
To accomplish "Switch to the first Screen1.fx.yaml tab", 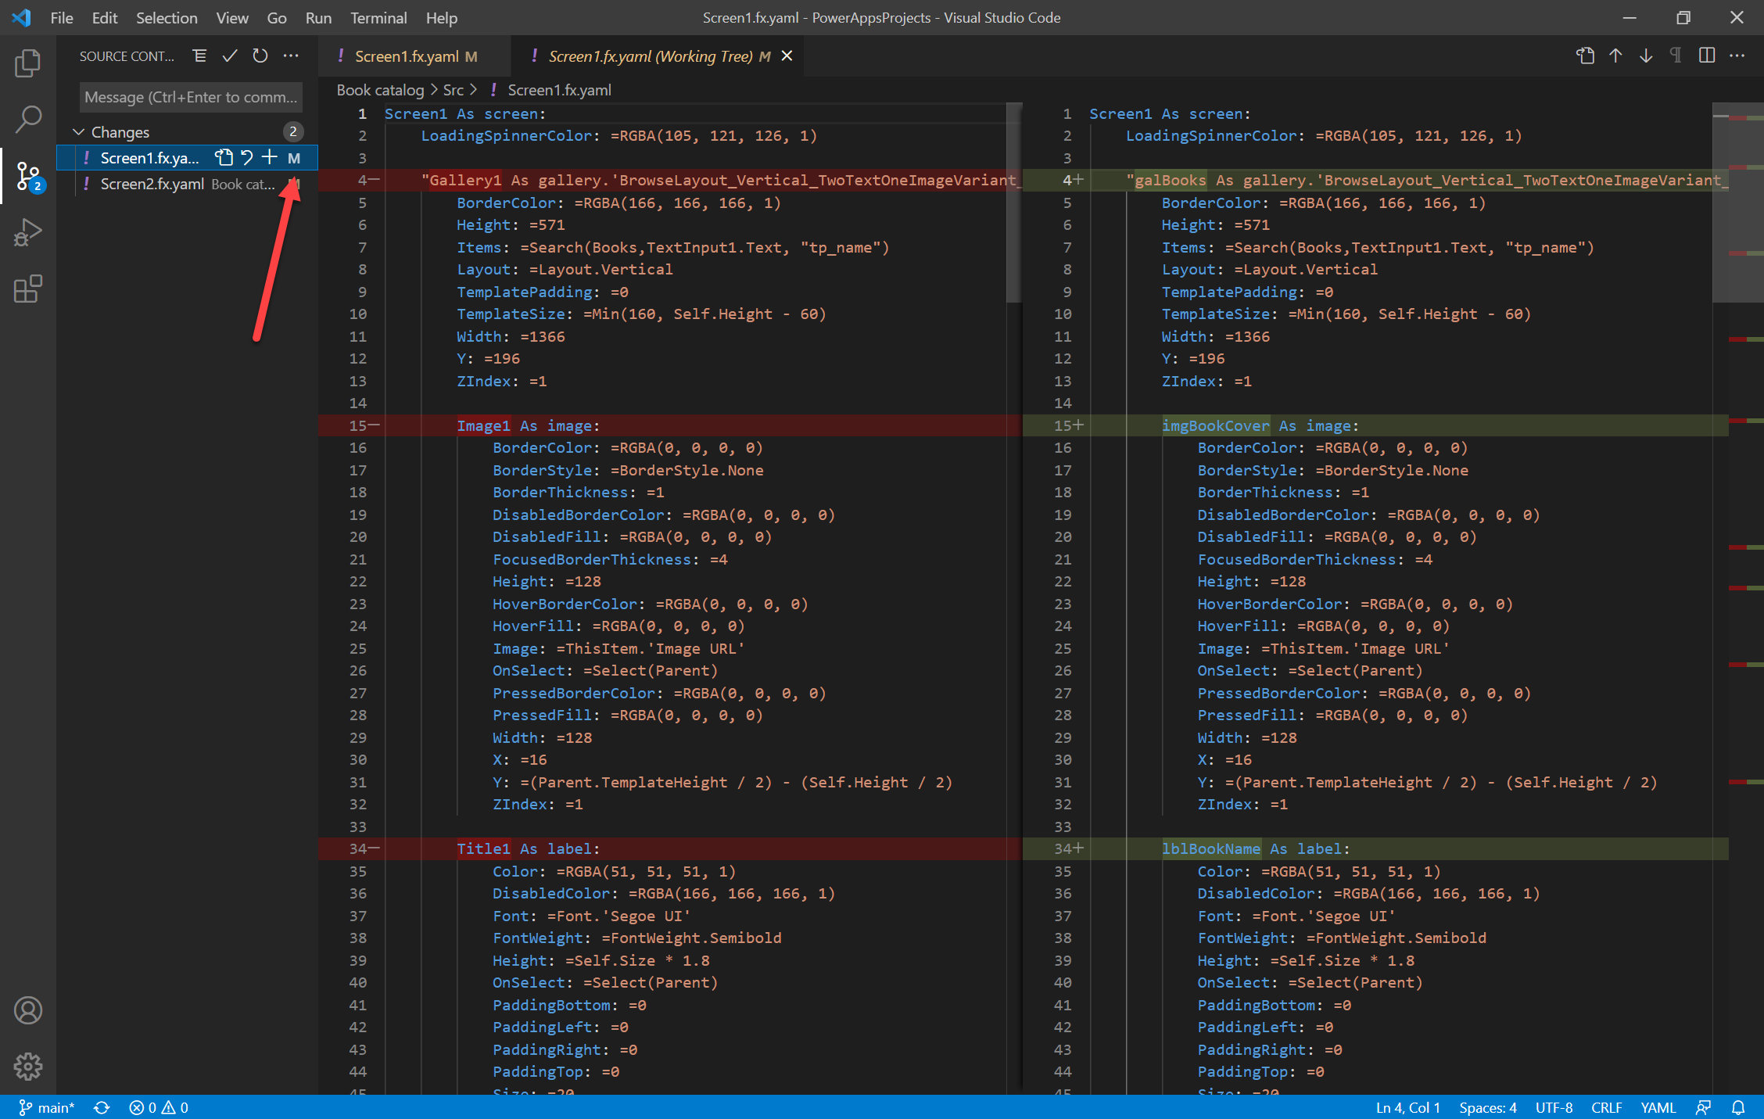I will point(407,56).
